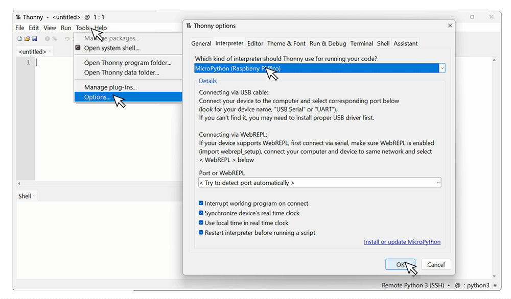The height and width of the screenshot is (299, 511).
Task: Click the Step over arrow icon
Action: click(x=67, y=39)
